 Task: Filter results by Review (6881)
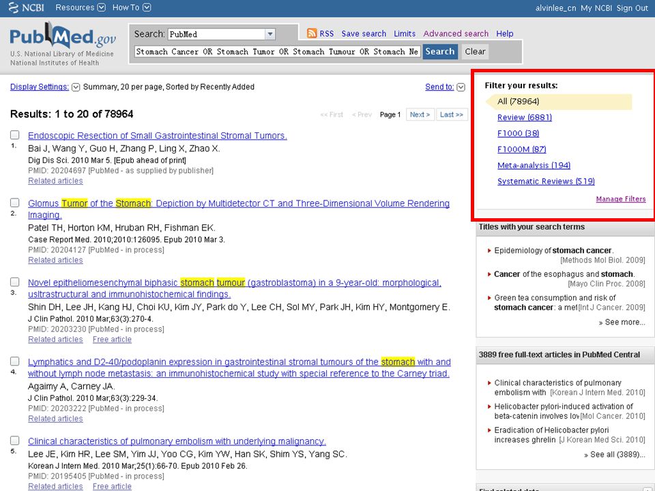pos(525,117)
